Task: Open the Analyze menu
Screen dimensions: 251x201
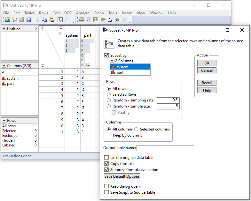Action: tap(82, 13)
